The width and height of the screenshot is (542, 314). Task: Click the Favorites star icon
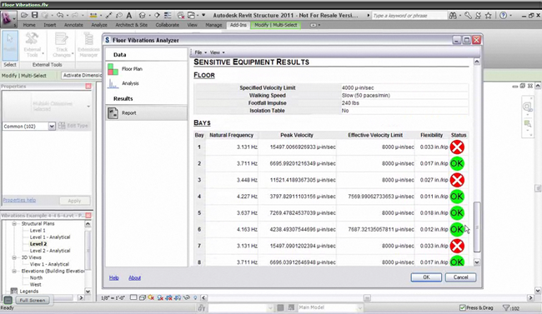point(488,16)
